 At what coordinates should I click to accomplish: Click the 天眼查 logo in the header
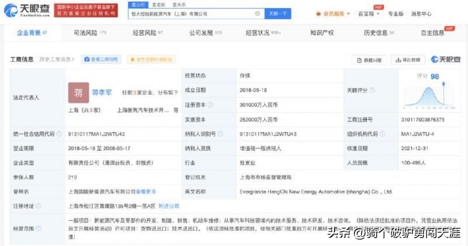point(27,11)
